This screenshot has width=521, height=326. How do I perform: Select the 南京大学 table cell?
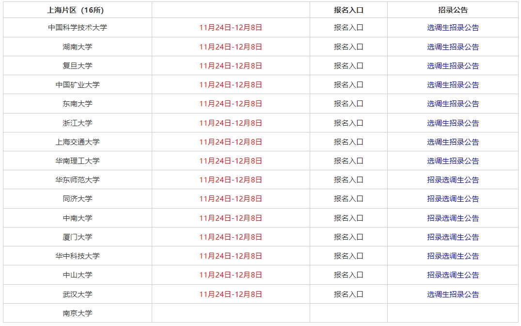(x=78, y=313)
